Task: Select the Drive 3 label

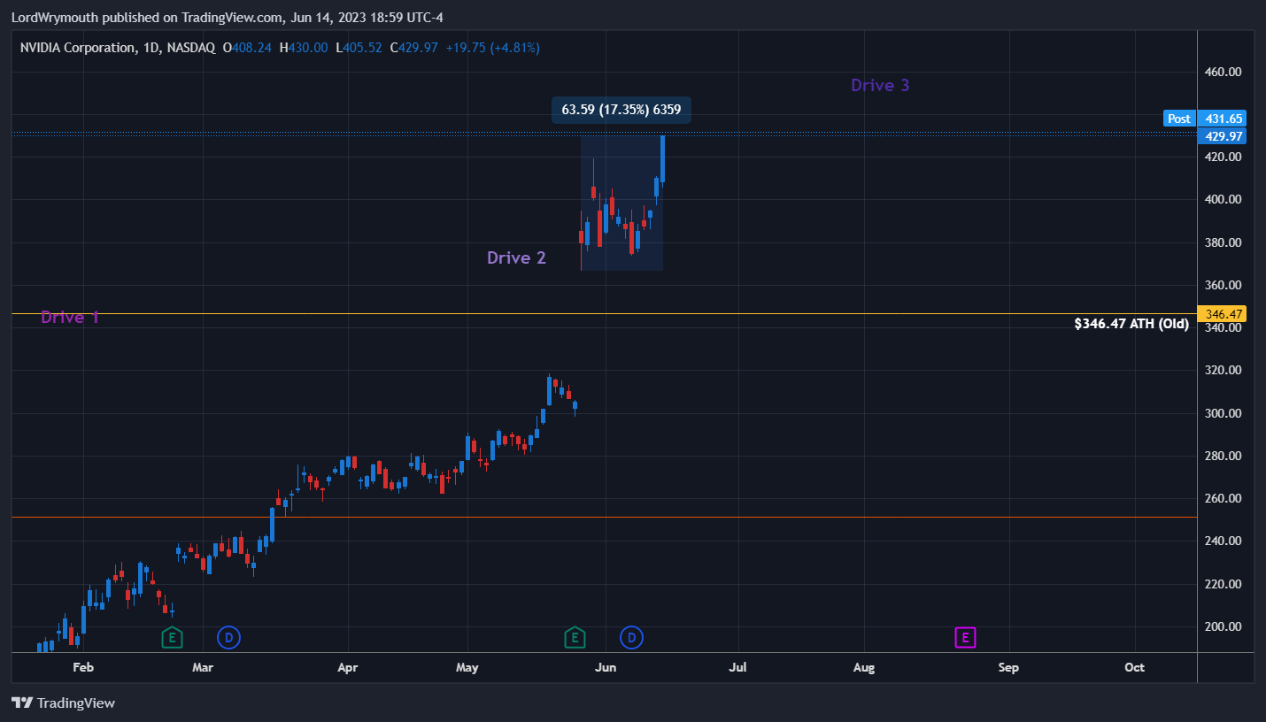Action: click(880, 85)
